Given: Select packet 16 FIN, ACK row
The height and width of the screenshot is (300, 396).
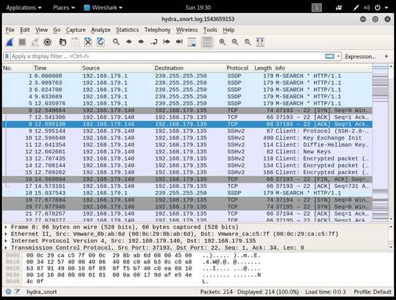Looking at the screenshot, I should click(187, 179).
